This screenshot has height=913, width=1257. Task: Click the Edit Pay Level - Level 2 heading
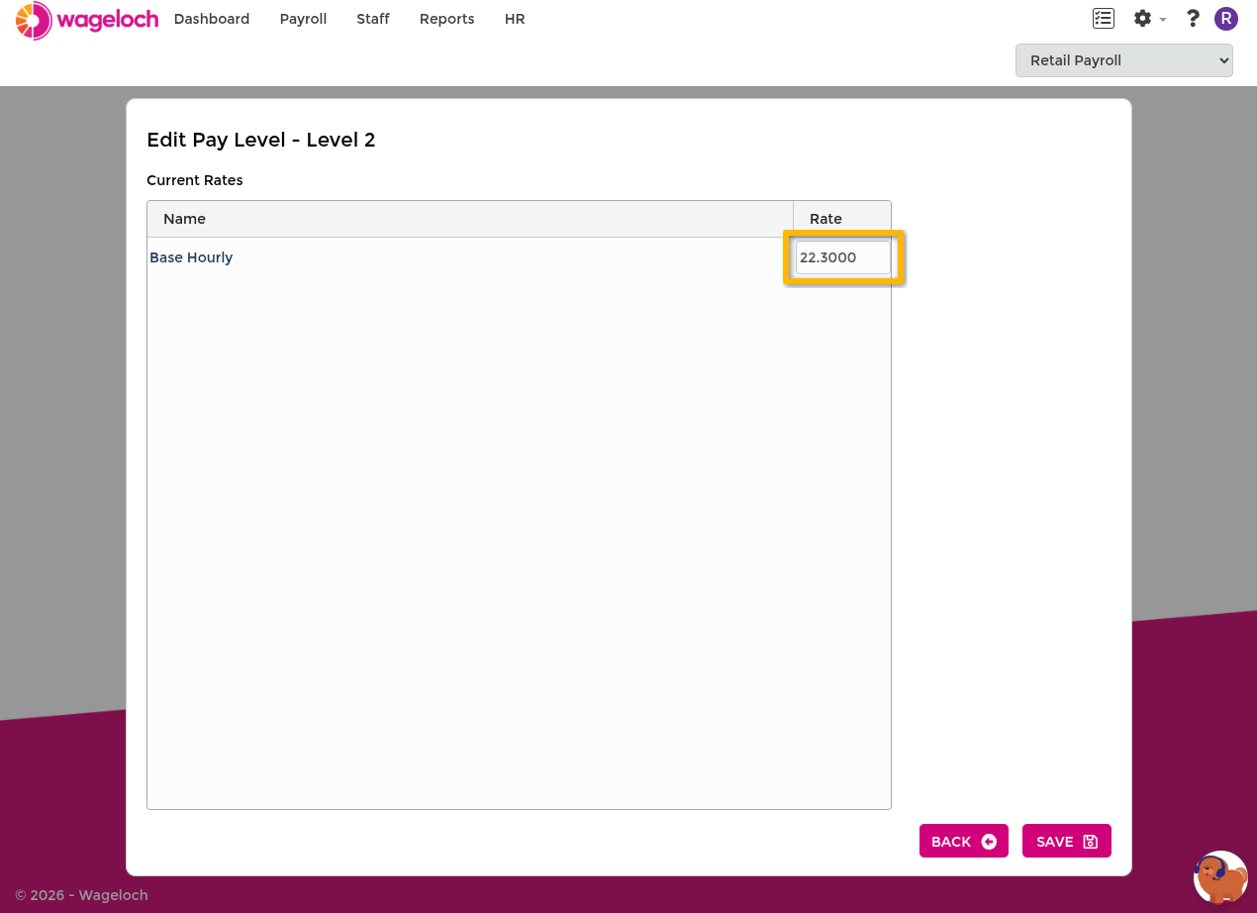261,140
